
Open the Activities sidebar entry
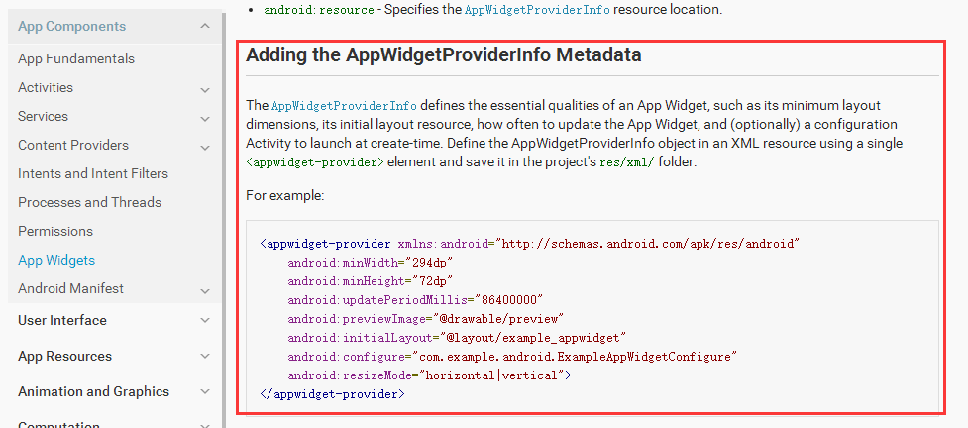point(46,87)
